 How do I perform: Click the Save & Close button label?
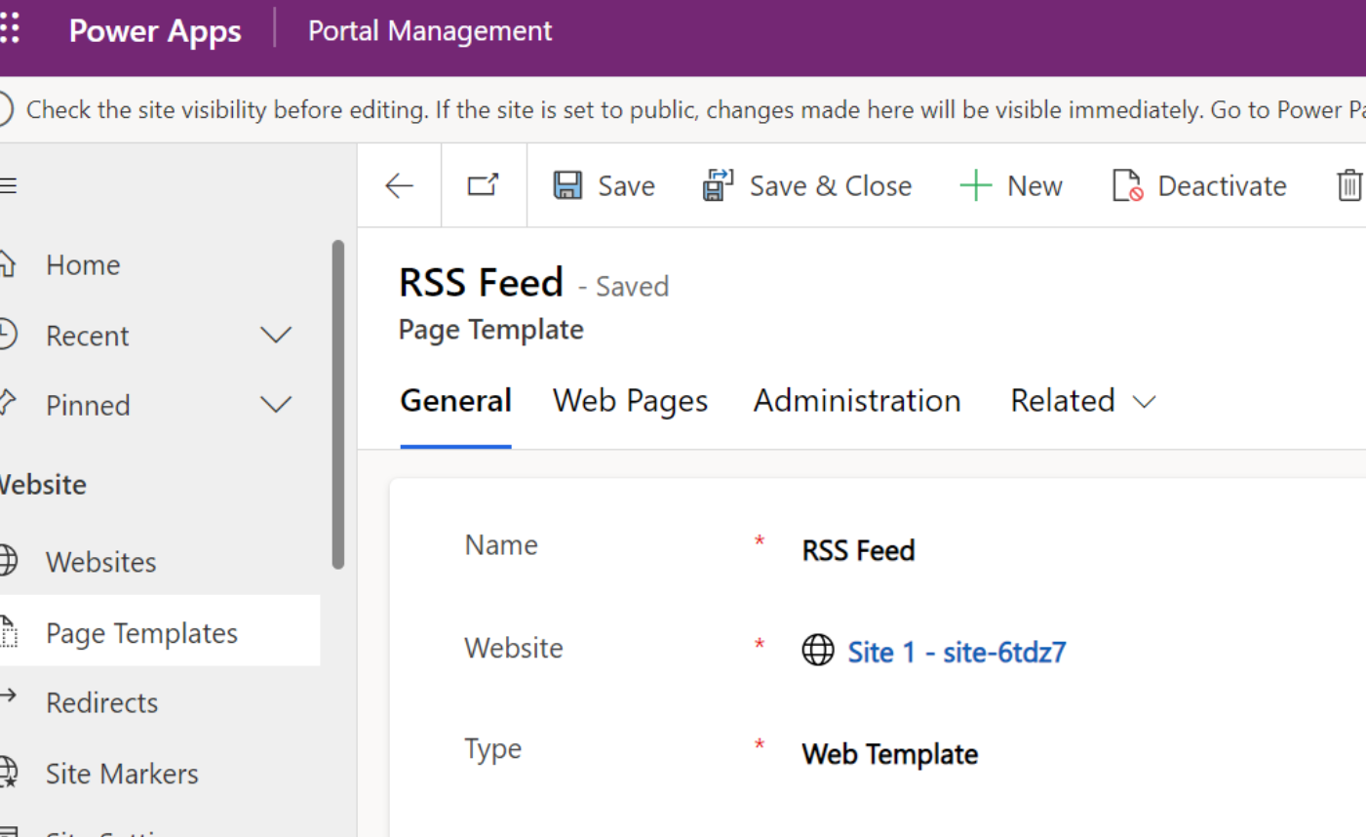pyautogui.click(x=831, y=185)
